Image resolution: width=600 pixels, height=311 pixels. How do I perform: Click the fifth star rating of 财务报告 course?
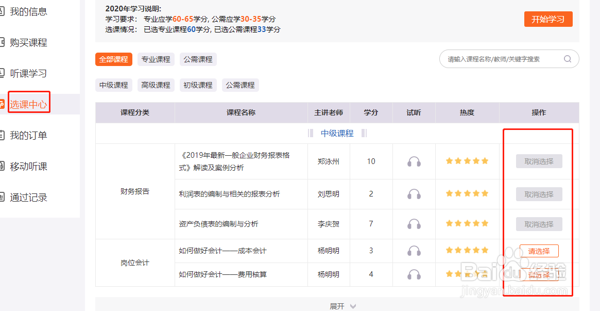point(485,161)
